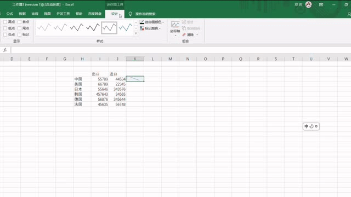Image resolution: width=351 pixels, height=197 pixels.
Task: Select column header M
Action: (x=170, y=59)
